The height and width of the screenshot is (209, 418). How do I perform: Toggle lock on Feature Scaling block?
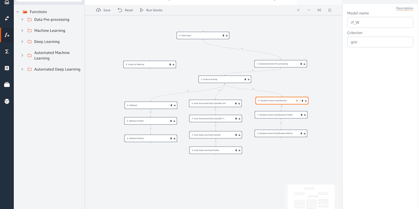pos(249,79)
